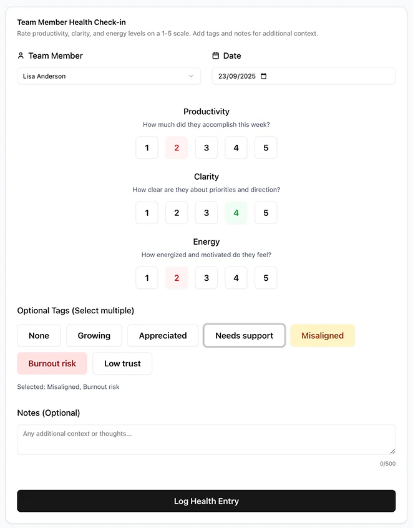Select rating 3 for Productivity
The width and height of the screenshot is (413, 528).
[206, 147]
